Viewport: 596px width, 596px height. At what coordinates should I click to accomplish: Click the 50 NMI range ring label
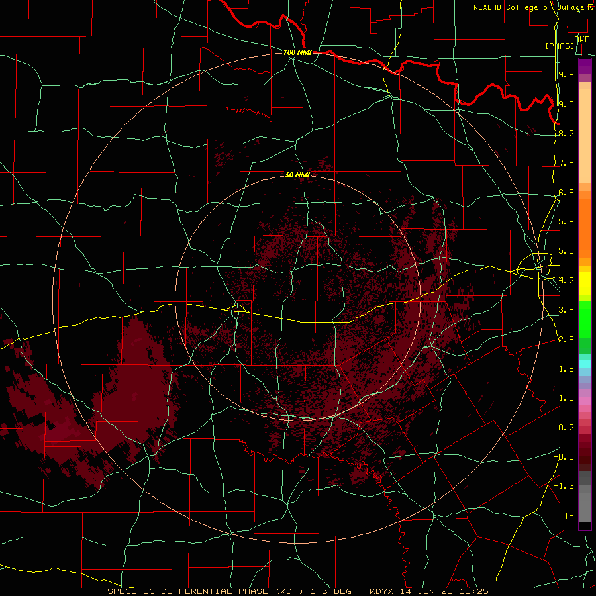coord(297,175)
